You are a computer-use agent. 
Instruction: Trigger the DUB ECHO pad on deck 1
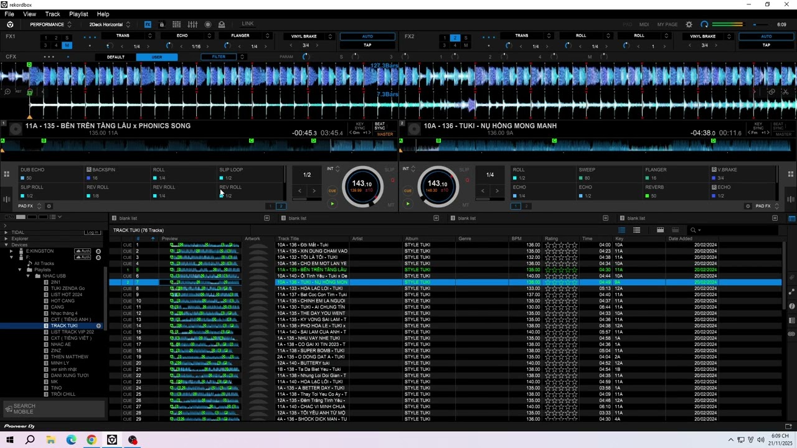[51, 174]
